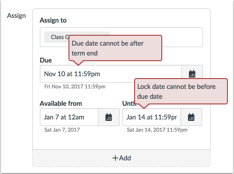Open the Due date calendar picker
This screenshot has height=174, width=234.
pos(192,74)
